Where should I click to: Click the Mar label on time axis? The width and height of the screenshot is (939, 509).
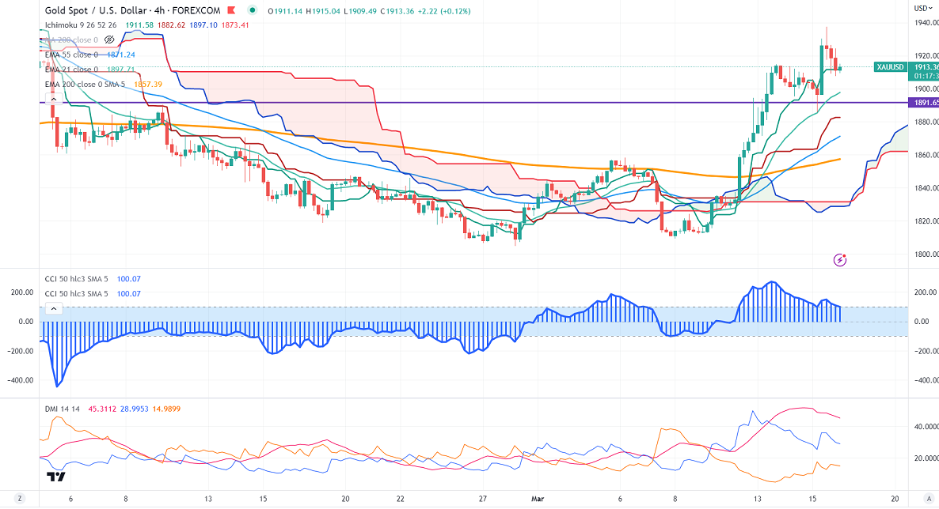point(538,500)
